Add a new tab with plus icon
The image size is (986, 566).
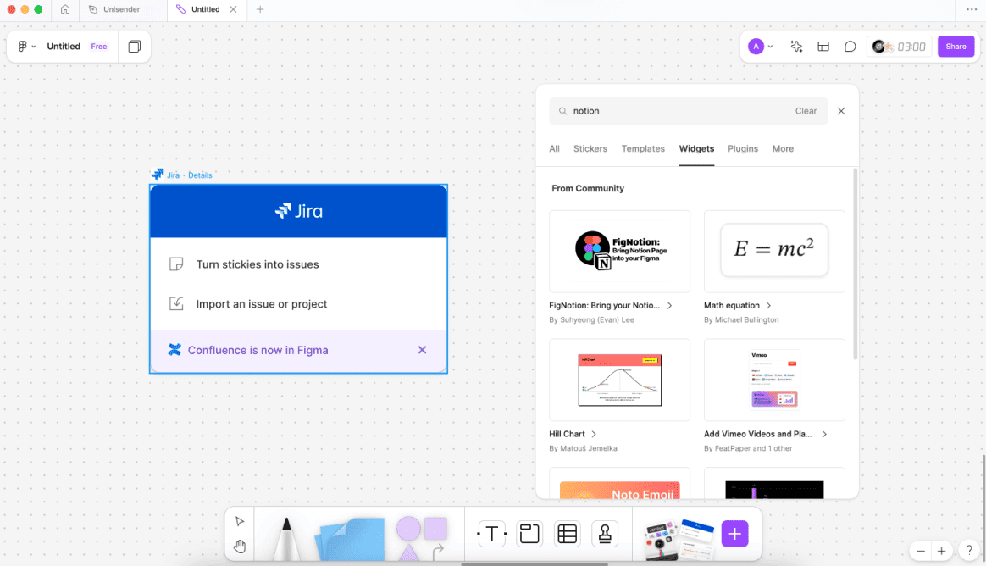click(260, 9)
